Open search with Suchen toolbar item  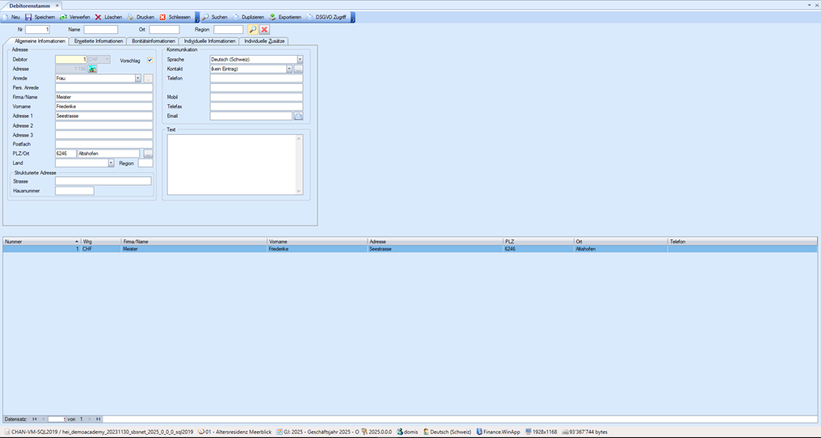[x=215, y=17]
